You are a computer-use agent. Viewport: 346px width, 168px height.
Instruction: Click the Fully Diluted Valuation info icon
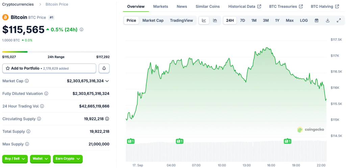46,94
